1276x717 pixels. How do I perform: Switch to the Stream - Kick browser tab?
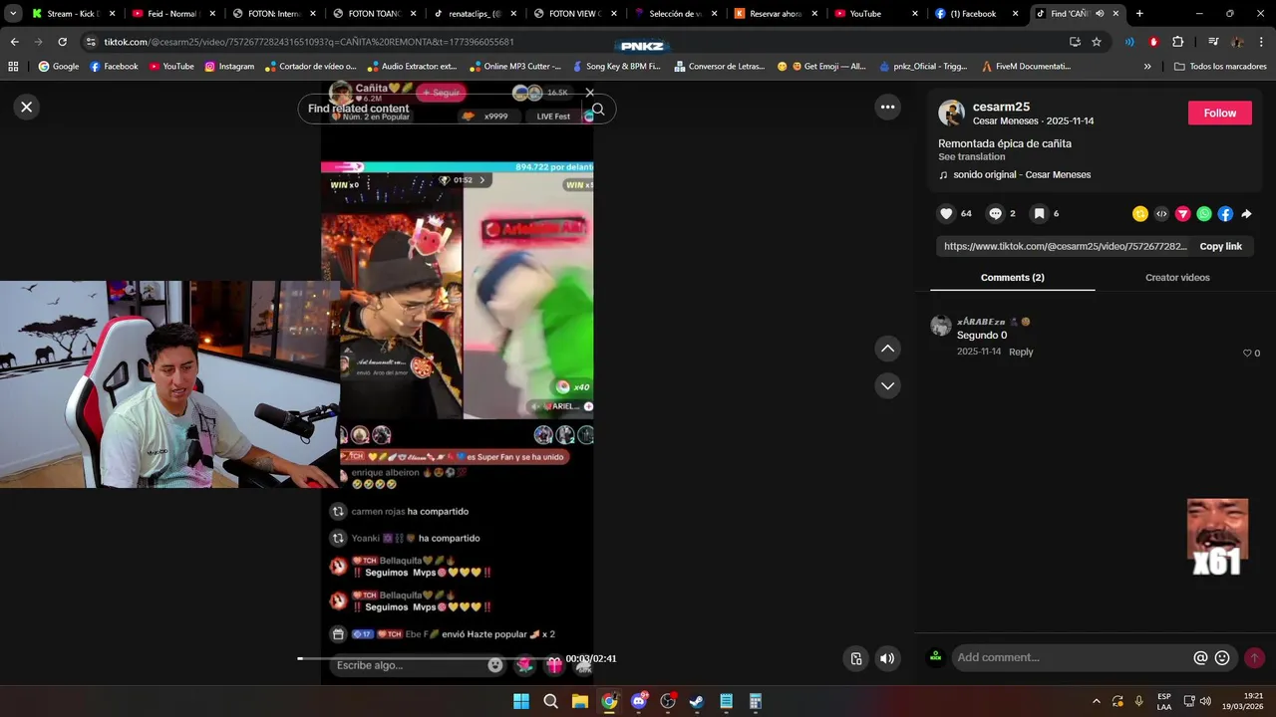pos(72,14)
